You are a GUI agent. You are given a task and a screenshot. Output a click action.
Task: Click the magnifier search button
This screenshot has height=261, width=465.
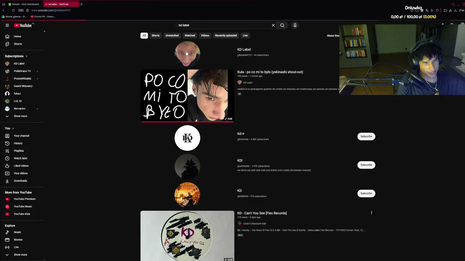[x=282, y=25]
